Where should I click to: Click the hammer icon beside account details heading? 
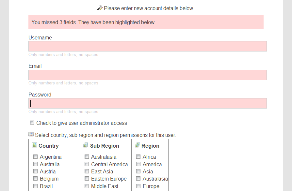[x=100, y=8]
